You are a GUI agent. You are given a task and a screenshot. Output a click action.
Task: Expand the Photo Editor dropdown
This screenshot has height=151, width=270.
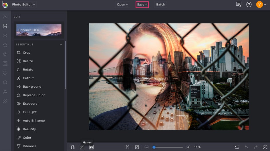pos(23,5)
